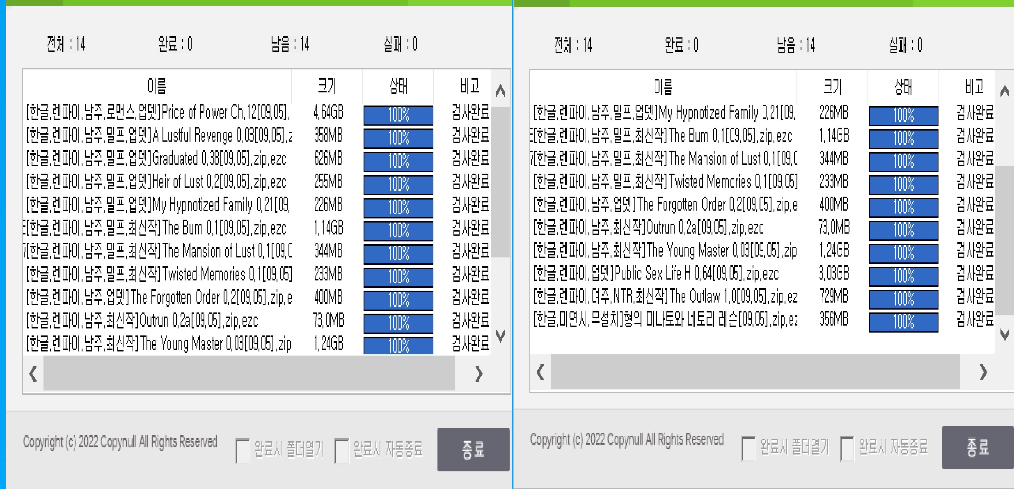Click vertical scrollbar thumb in right window
Image resolution: width=1014 pixels, height=489 pixels.
tap(1004, 240)
